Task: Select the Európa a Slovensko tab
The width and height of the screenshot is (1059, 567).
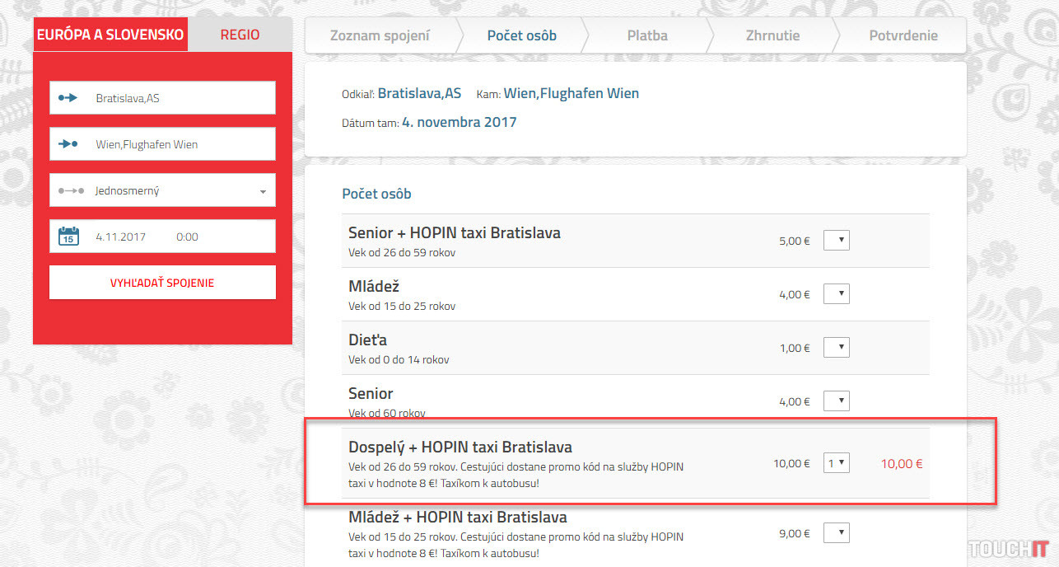Action: click(110, 35)
